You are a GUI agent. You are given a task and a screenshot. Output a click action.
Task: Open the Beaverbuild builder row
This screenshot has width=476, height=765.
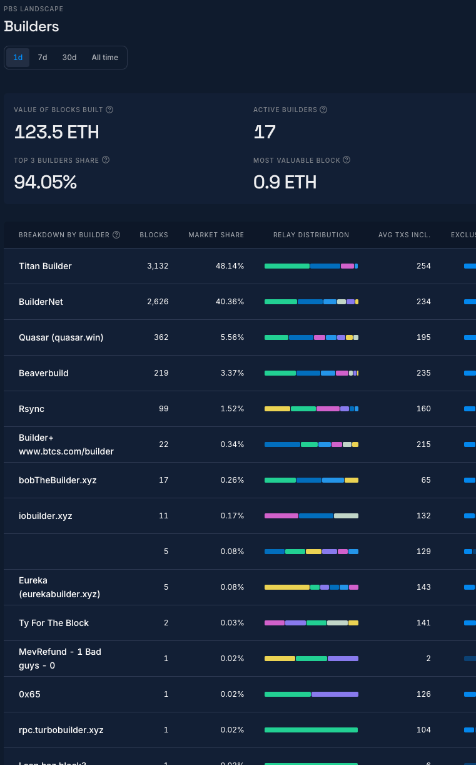click(x=44, y=373)
